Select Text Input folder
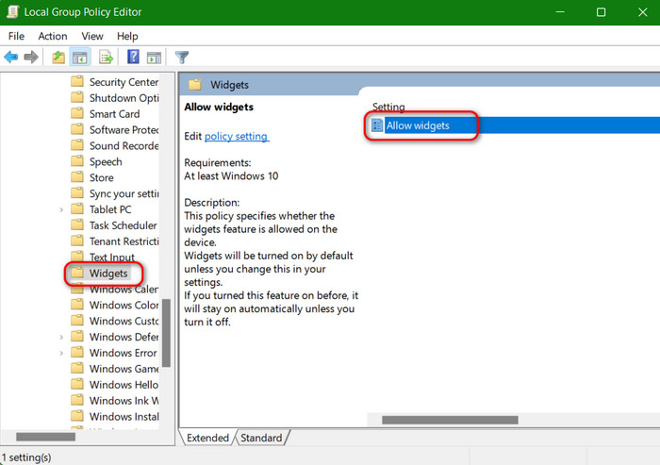660x465 pixels. [112, 257]
